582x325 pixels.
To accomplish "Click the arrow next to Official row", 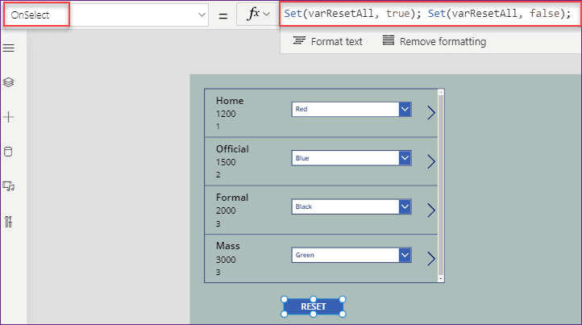I will [x=431, y=161].
